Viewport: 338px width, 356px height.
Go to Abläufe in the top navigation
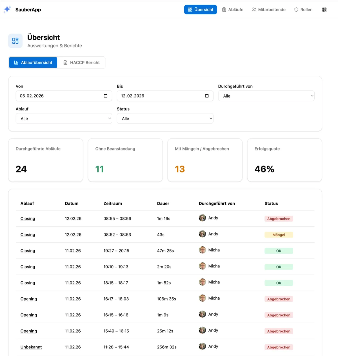click(233, 10)
